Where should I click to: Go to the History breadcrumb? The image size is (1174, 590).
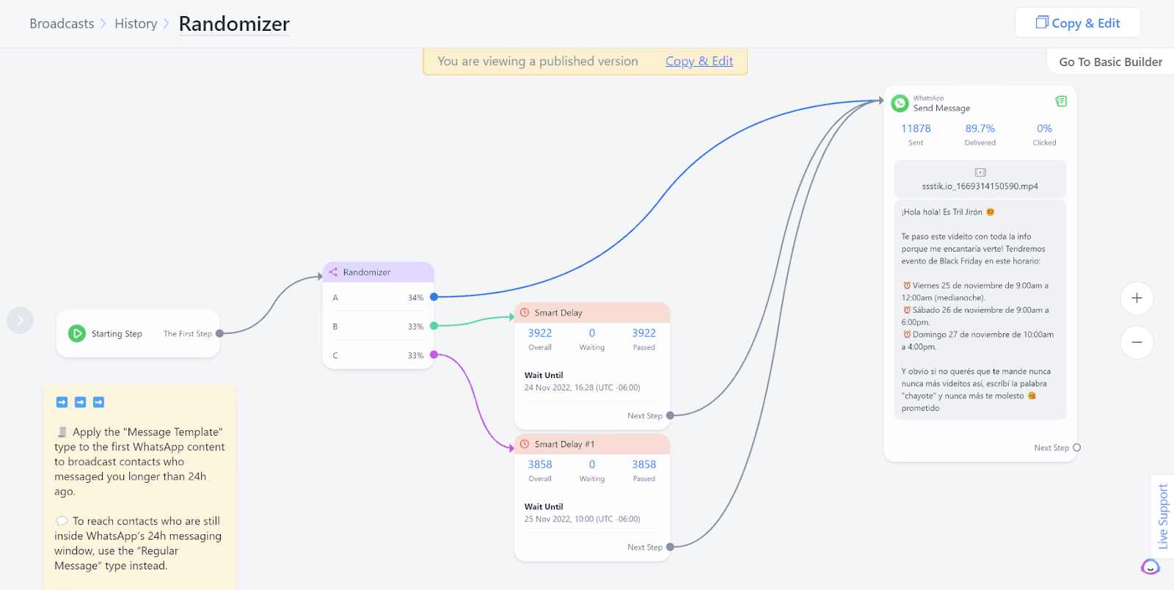(136, 23)
